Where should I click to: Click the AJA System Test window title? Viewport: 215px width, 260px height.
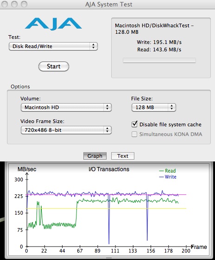tap(109, 4)
